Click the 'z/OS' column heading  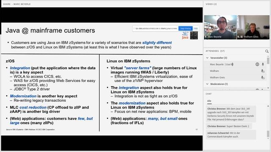coord(10,61)
